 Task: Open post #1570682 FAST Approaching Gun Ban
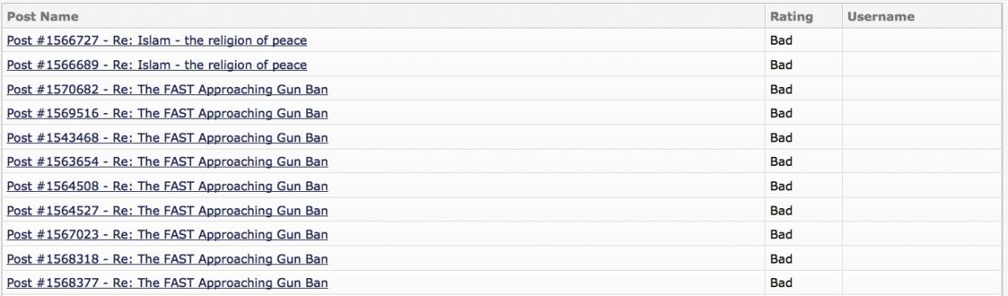[167, 89]
